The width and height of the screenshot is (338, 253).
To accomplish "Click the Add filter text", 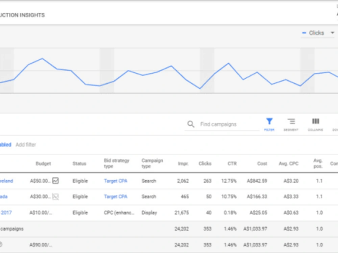I will (26, 145).
